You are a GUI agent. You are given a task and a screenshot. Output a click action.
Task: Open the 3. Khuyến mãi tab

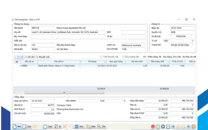click(x=43, y=57)
